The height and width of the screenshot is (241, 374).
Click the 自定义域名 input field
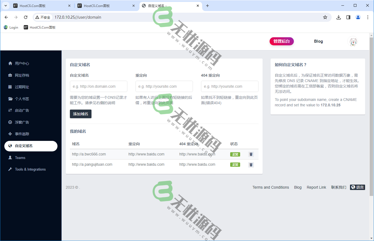98,86
